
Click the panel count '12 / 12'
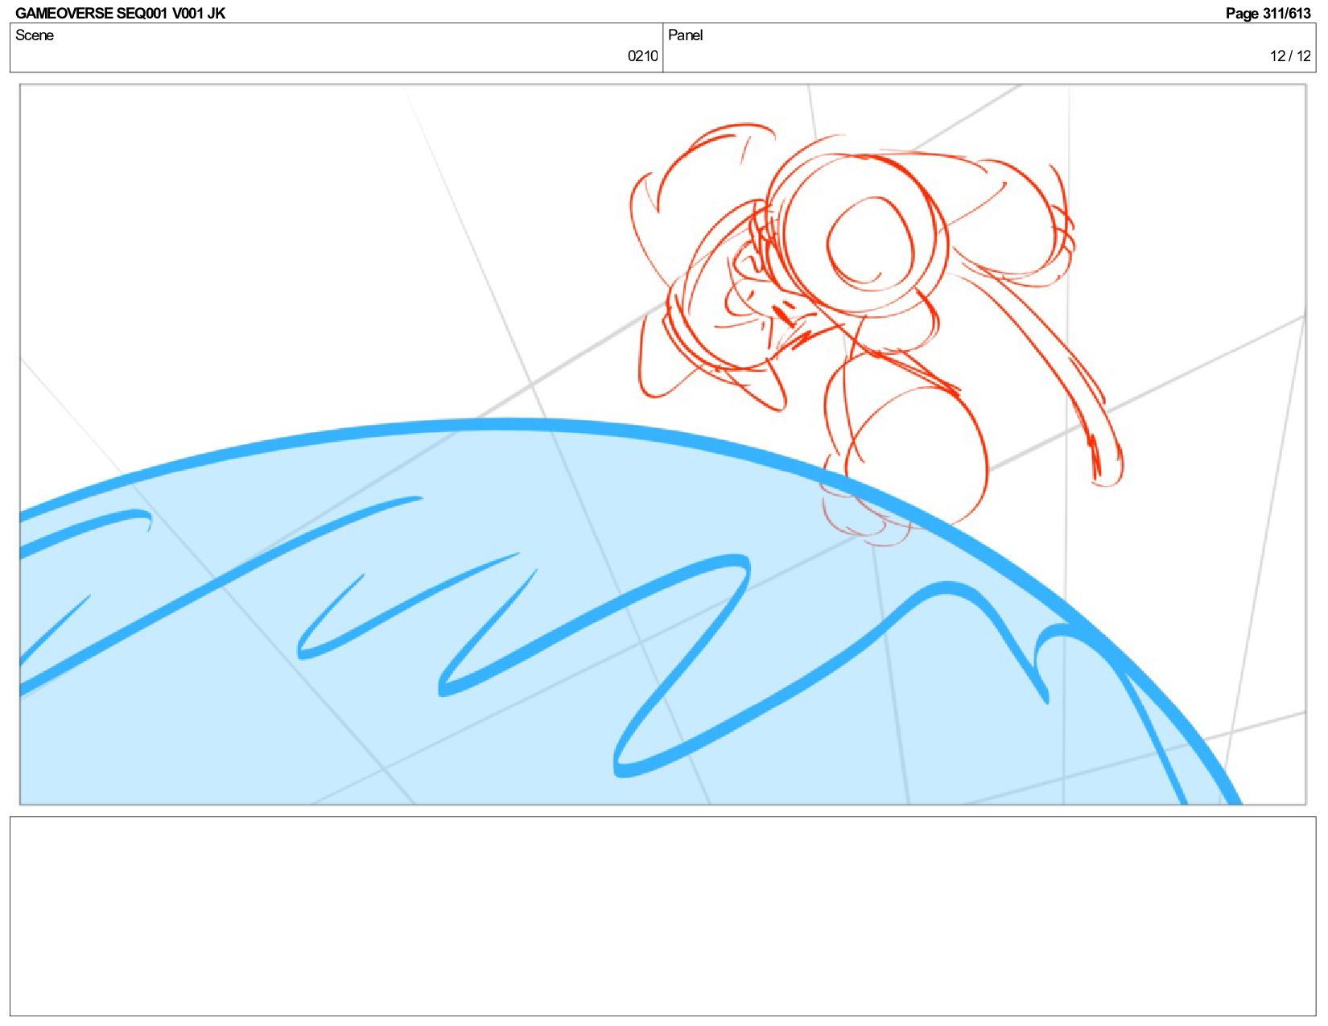click(x=1290, y=56)
